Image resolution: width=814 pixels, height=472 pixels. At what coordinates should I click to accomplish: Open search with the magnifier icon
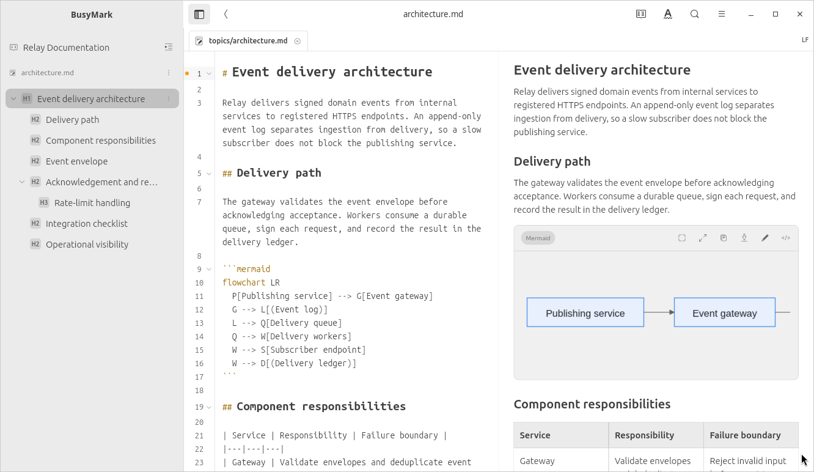coord(695,14)
